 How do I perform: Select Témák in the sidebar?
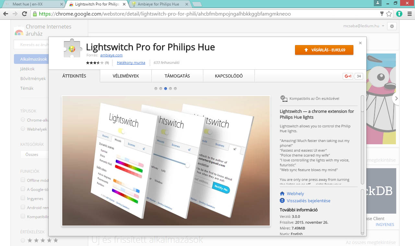[27, 88]
